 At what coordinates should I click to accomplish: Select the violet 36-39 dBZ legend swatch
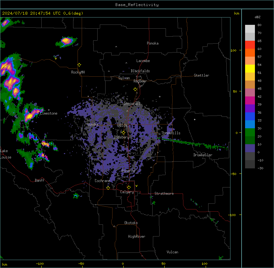(x=250, y=109)
